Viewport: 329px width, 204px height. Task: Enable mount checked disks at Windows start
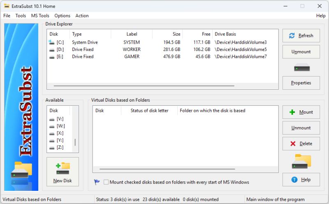pos(107,182)
